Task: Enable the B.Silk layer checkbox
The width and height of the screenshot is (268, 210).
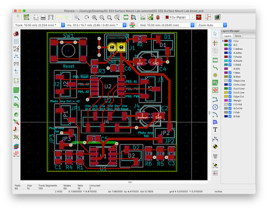Action: click(x=230, y=69)
